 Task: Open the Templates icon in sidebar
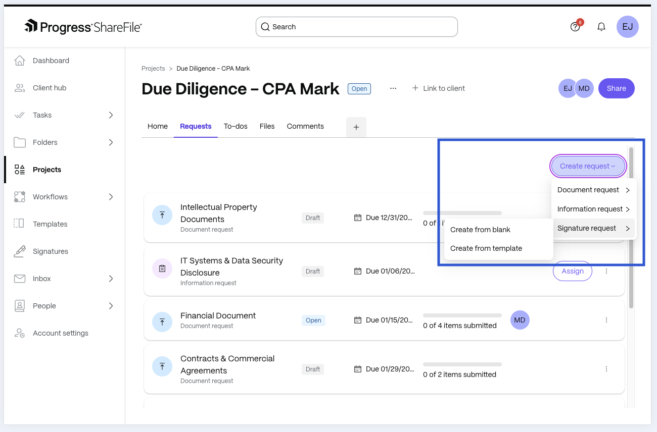pos(20,224)
